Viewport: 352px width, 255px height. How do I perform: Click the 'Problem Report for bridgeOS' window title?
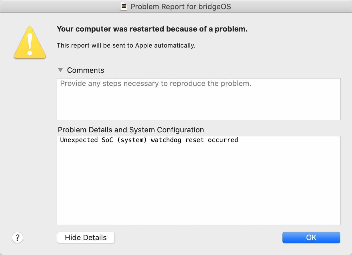[181, 7]
